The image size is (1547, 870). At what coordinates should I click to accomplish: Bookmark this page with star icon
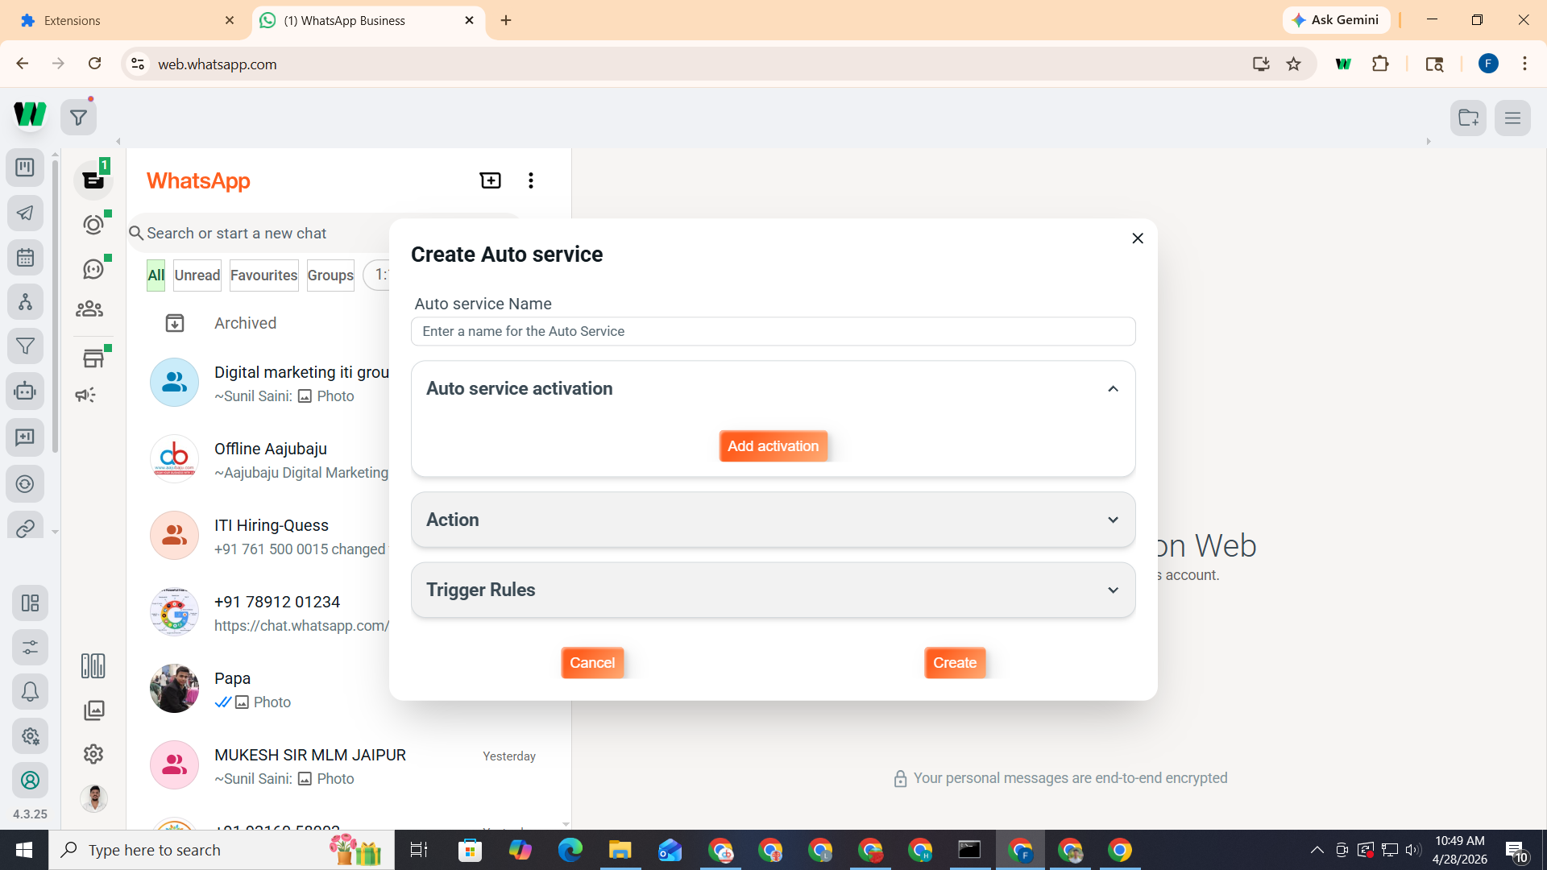(x=1294, y=64)
